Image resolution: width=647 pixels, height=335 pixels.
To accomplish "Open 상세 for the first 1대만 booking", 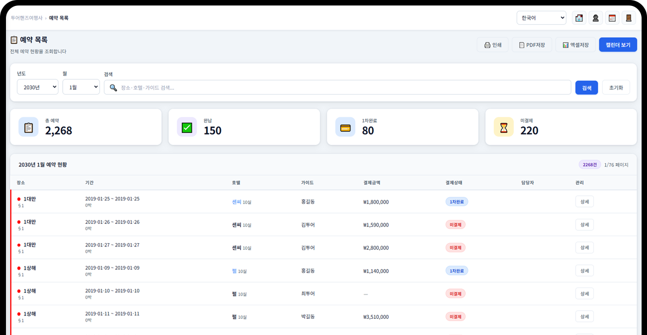I will pos(584,202).
